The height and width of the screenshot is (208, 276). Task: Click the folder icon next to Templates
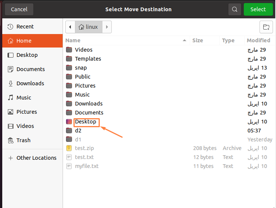[x=69, y=59]
